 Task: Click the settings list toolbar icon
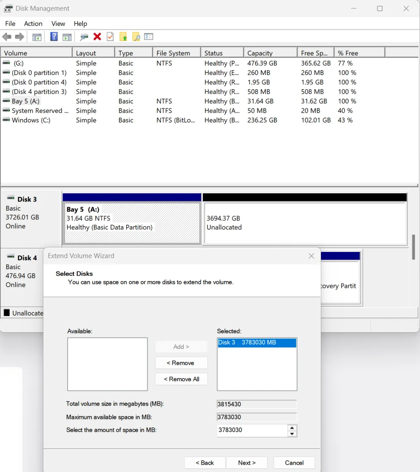[149, 37]
